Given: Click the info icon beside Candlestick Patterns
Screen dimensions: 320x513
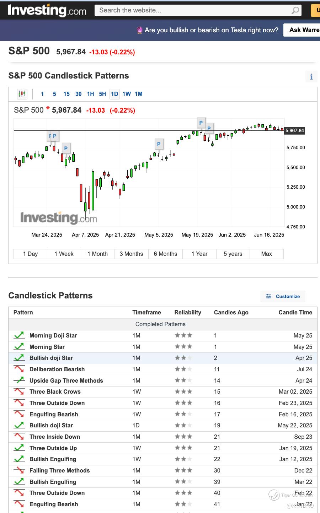Looking at the screenshot, I should pos(311,76).
